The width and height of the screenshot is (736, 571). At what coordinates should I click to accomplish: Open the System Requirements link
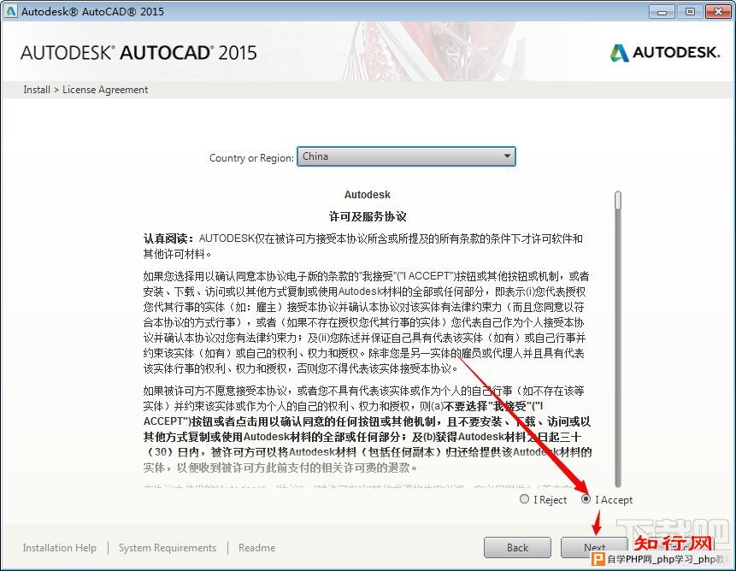point(168,548)
